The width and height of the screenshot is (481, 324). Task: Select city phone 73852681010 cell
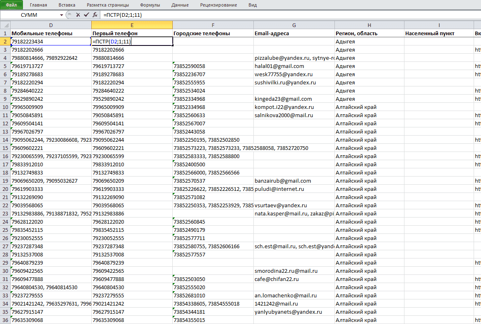213,295
